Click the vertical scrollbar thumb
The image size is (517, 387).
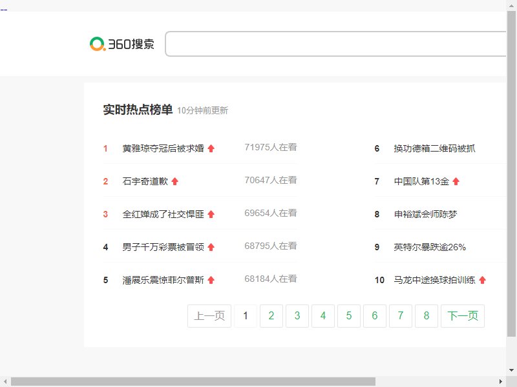pos(511,174)
